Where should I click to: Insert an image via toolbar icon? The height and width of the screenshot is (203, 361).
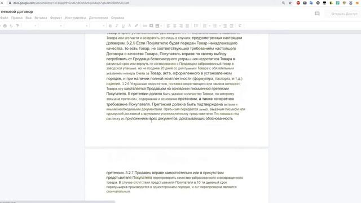pyautogui.click(x=157, y=26)
